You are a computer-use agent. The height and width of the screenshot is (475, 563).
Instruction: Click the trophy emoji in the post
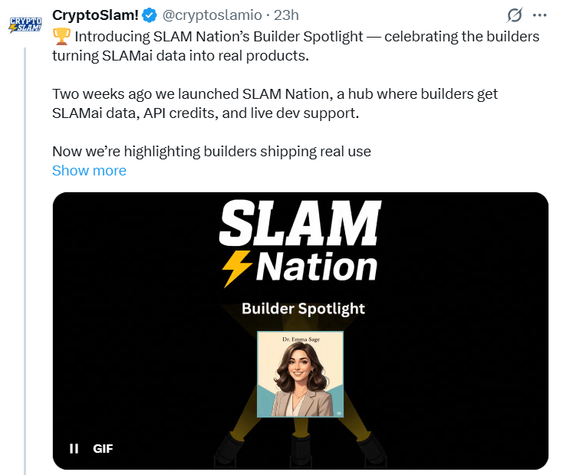(61, 37)
